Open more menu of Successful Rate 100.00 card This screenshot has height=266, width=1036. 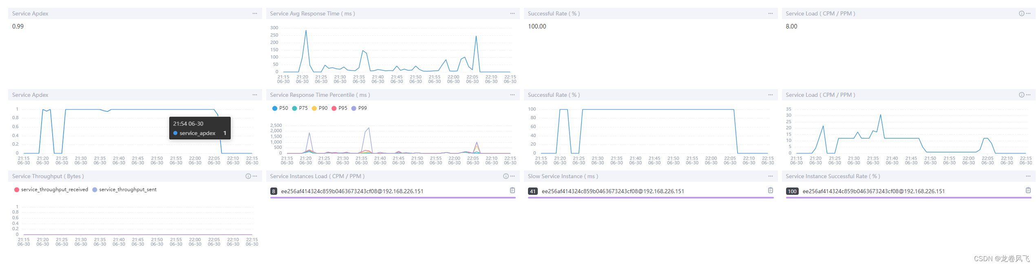pos(771,13)
